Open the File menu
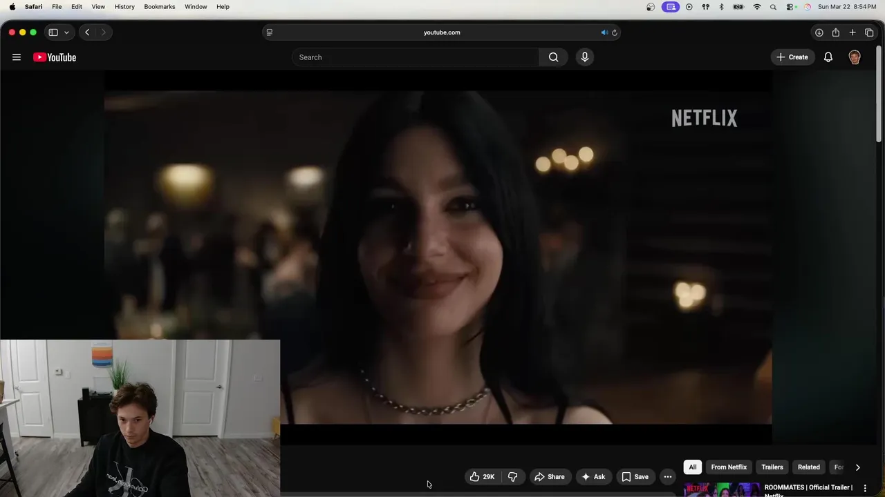885x497 pixels. tap(57, 7)
